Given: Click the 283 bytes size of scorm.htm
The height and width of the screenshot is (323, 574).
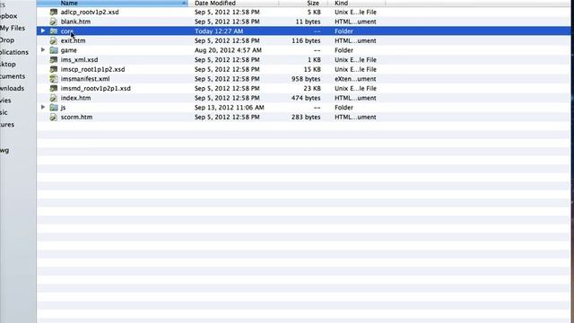Looking at the screenshot, I should 306,117.
